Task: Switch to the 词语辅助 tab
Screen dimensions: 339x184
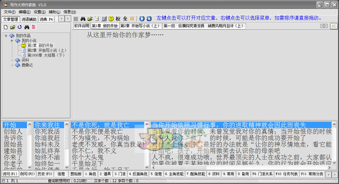Action: 29,19
